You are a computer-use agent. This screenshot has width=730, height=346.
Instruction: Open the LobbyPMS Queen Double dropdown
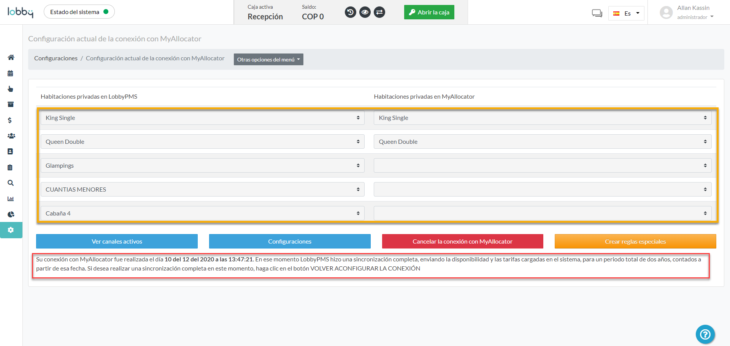click(202, 142)
